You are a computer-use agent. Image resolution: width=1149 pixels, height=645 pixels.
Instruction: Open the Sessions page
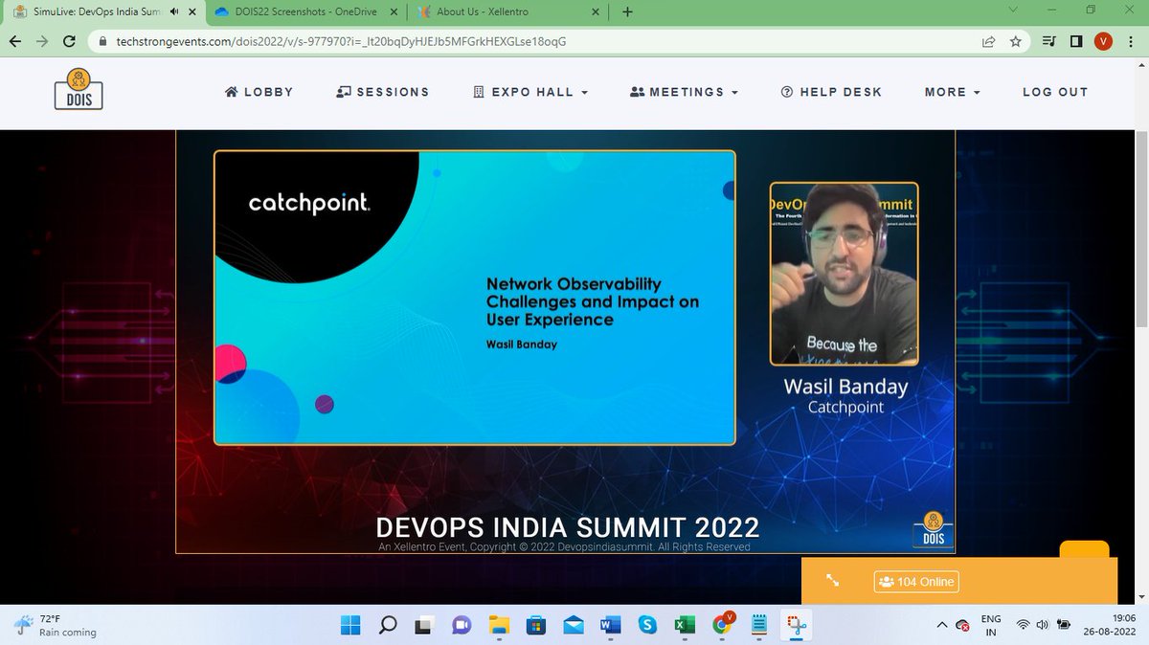click(383, 92)
